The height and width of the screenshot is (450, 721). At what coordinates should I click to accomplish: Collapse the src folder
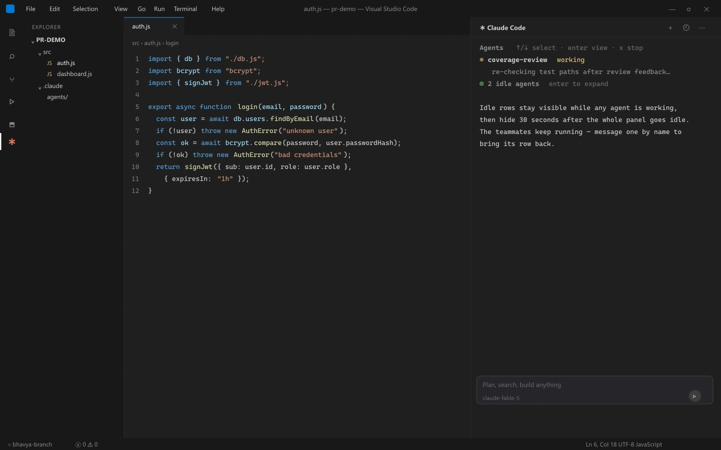[x=40, y=53]
